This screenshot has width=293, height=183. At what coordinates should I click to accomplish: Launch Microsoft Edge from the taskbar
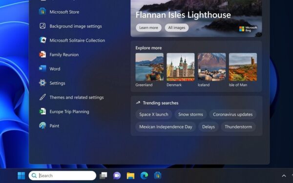pyautogui.click(x=144, y=176)
